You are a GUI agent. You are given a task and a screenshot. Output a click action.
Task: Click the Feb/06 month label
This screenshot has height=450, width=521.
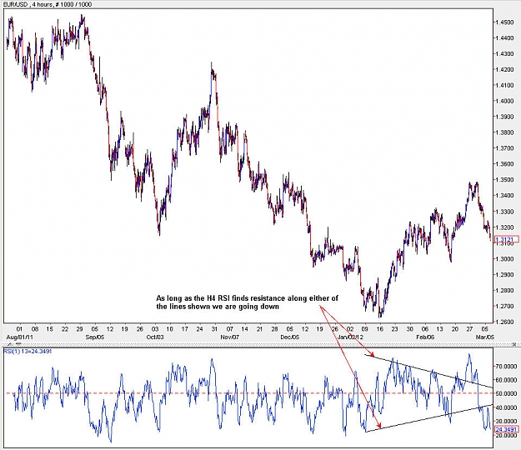pos(425,337)
